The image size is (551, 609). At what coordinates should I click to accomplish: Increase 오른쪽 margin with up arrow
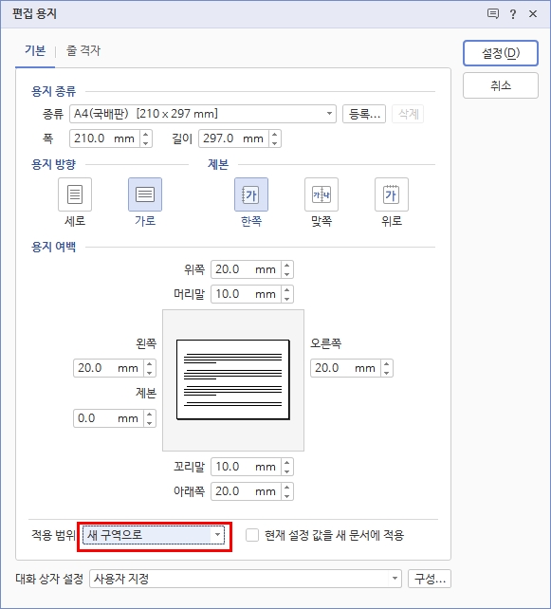click(x=386, y=364)
